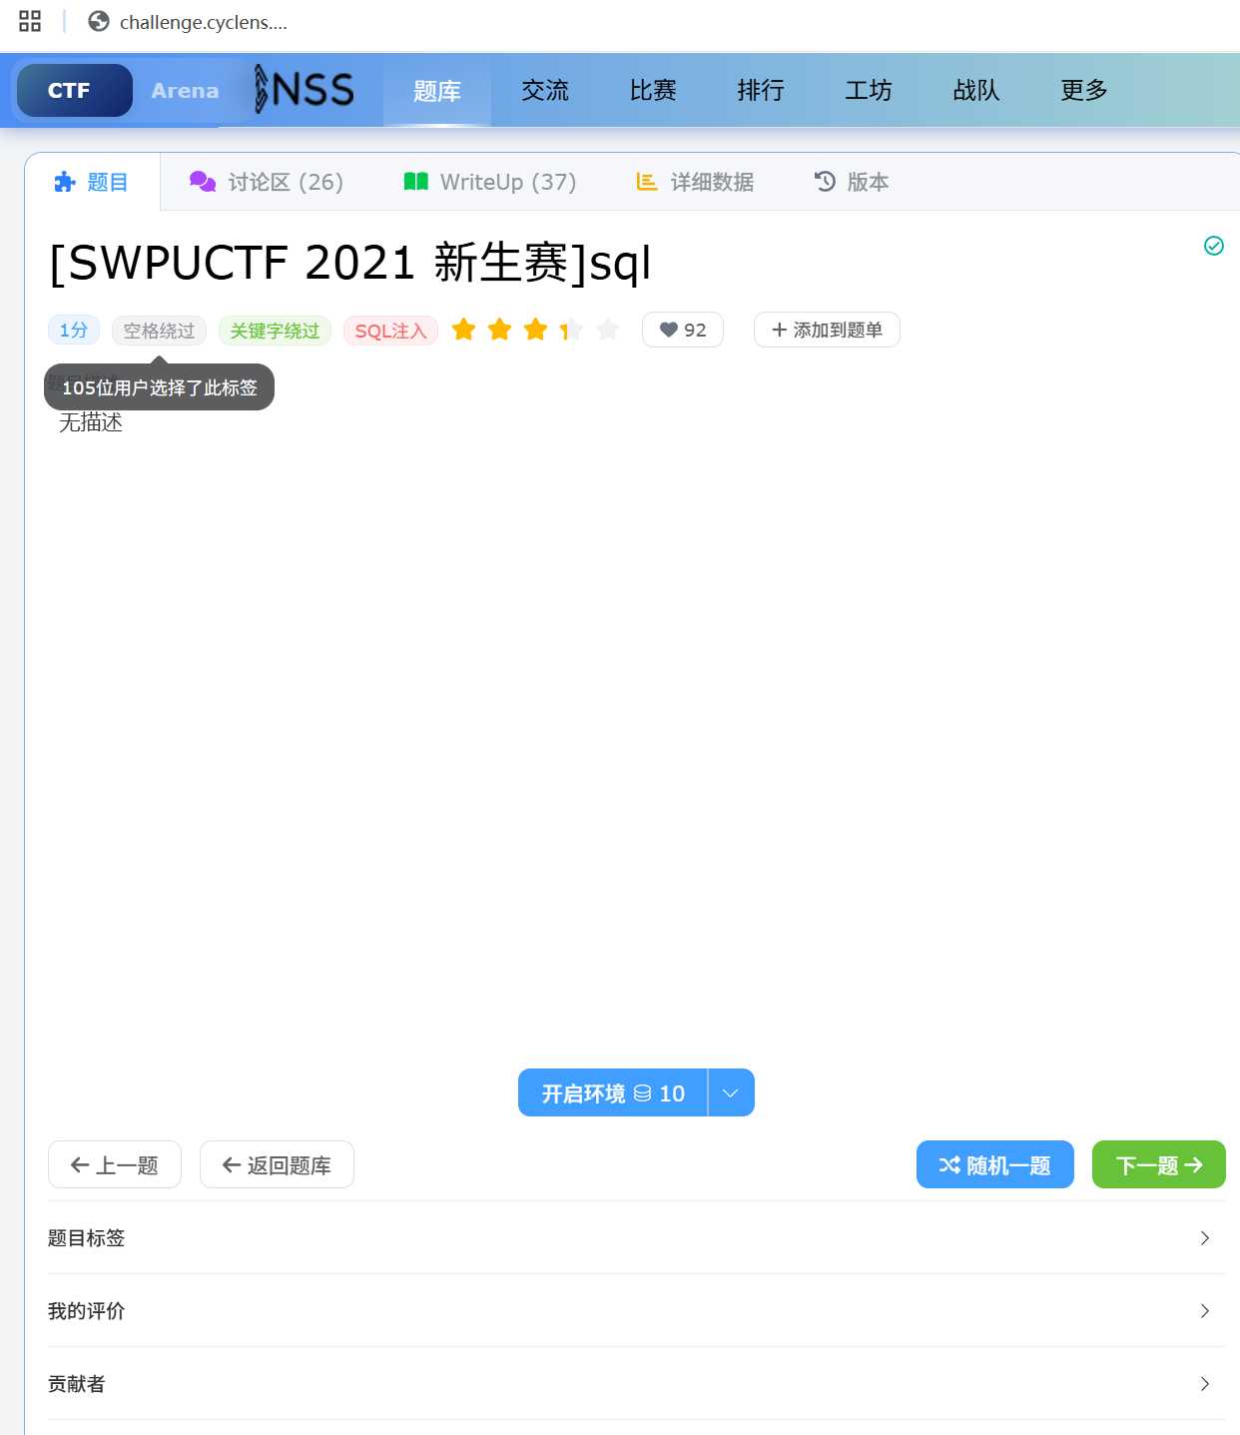The image size is (1240, 1435).
Task: Click the green solved checkmark icon
Action: [1213, 246]
